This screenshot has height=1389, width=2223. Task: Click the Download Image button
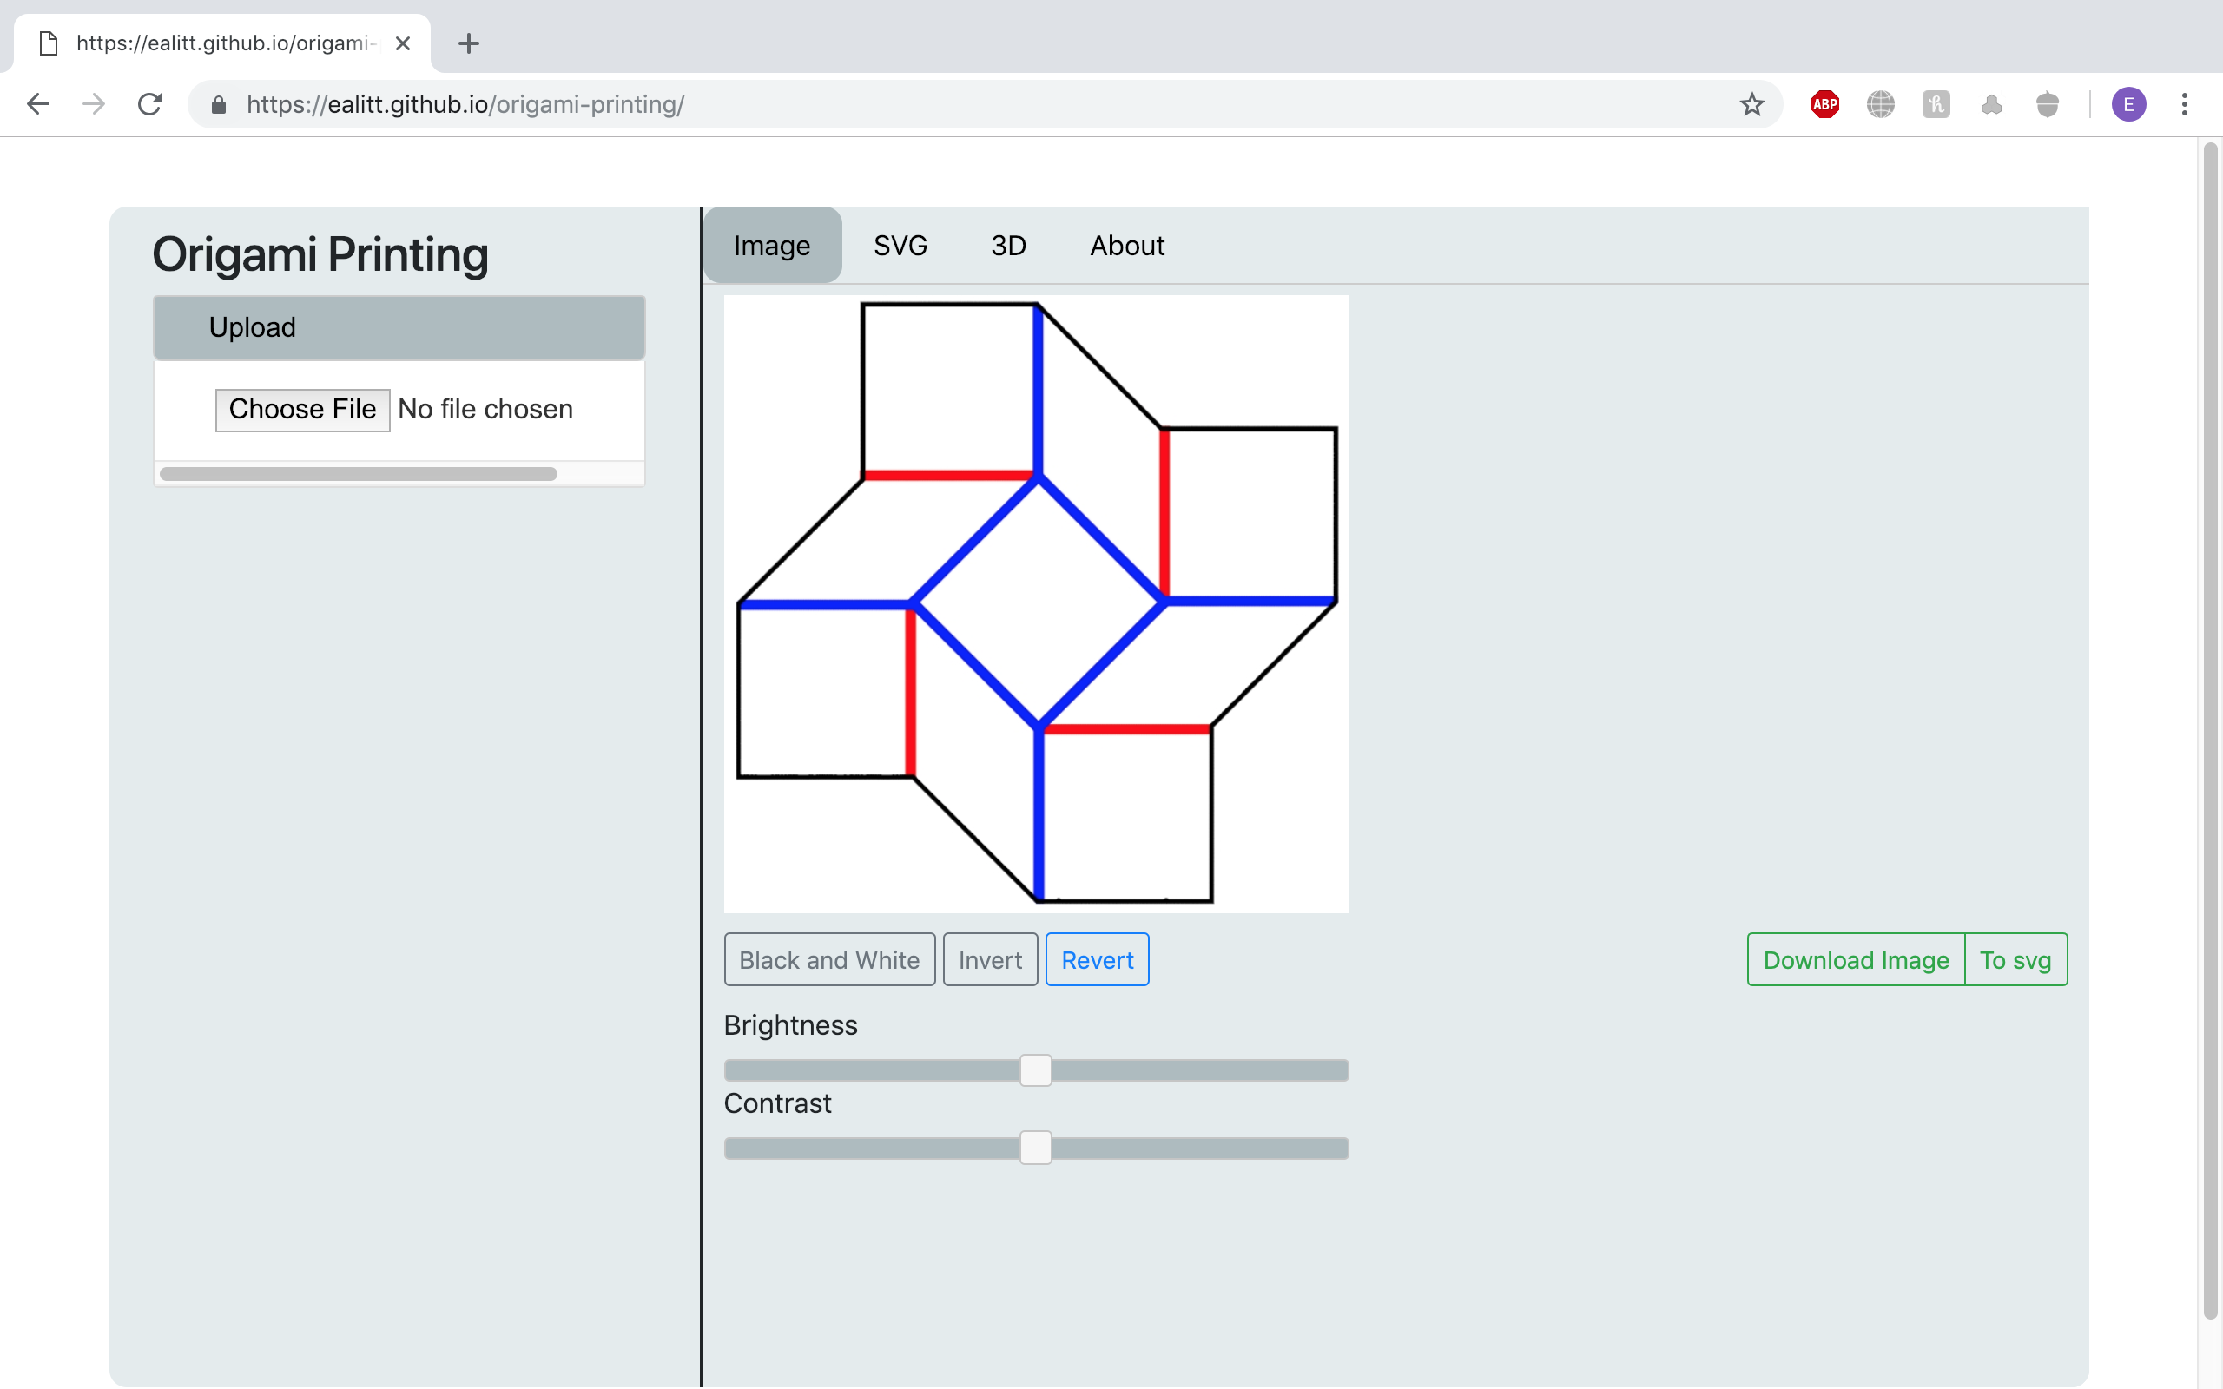(1855, 958)
